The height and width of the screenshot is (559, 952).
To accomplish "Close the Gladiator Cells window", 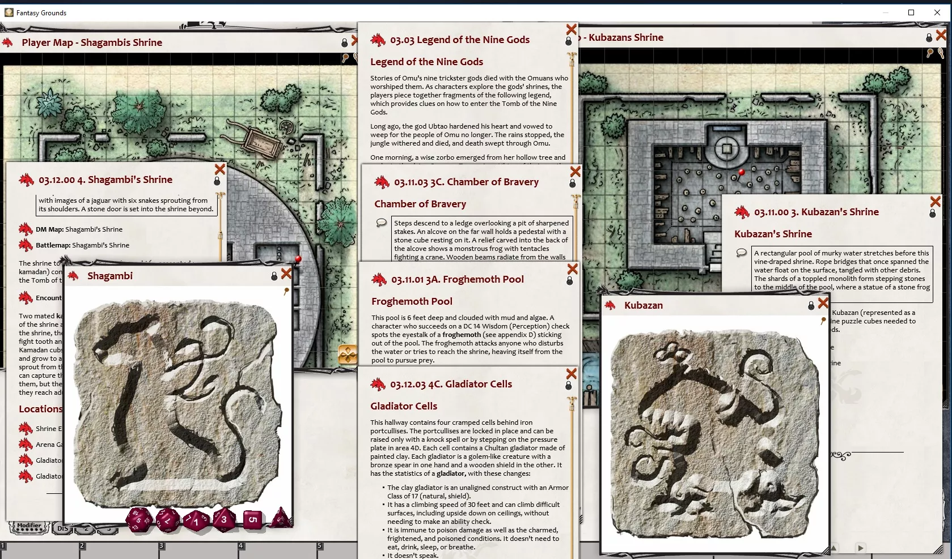I will (x=572, y=374).
